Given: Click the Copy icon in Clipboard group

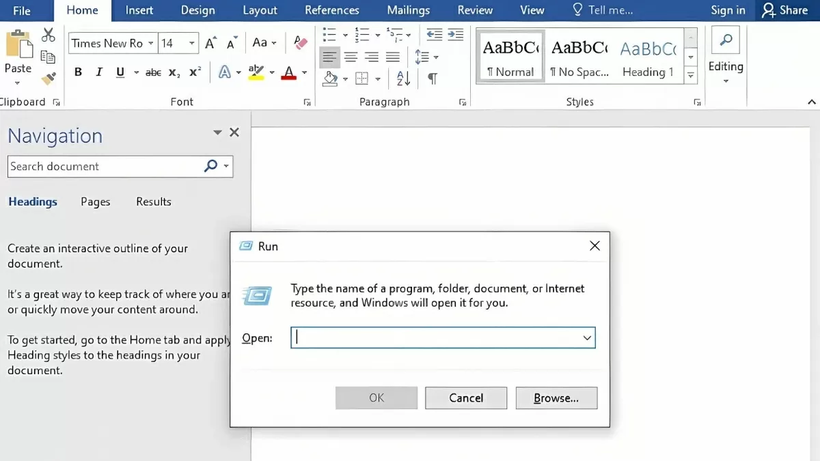Looking at the screenshot, I should pyautogui.click(x=49, y=56).
